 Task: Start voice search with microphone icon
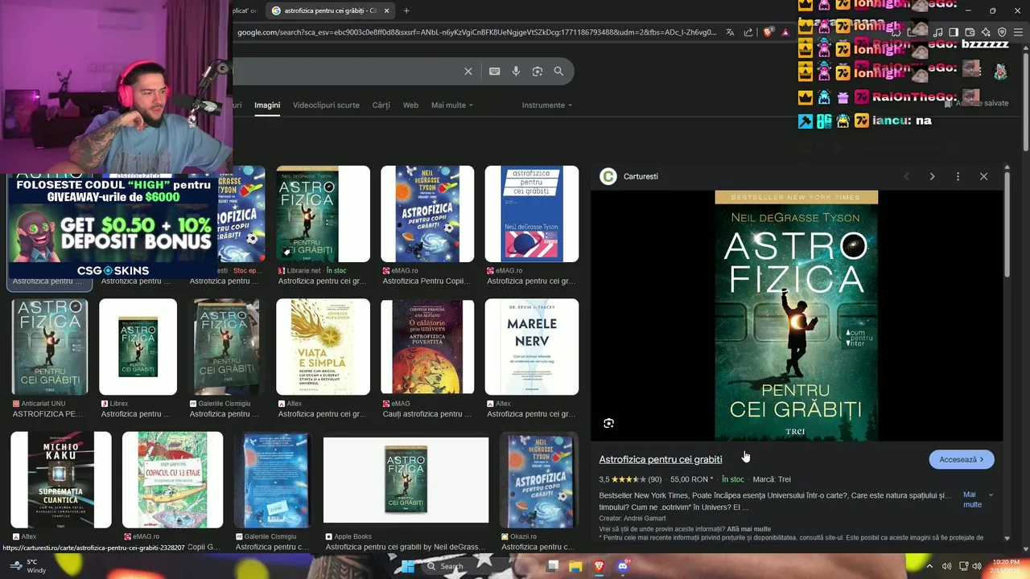tap(516, 72)
